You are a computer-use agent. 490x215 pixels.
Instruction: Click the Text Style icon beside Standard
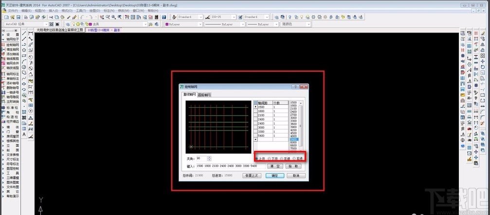[x=174, y=17]
